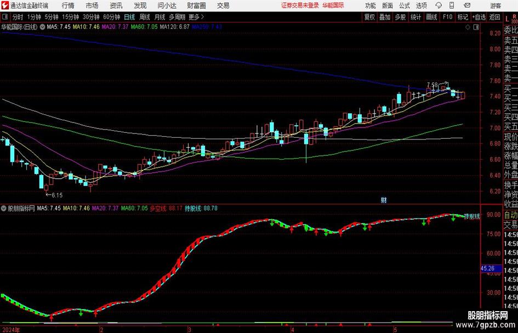Click the MA60: 7.05 label in main chart
The width and height of the screenshot is (518, 333).
pyautogui.click(x=144, y=27)
